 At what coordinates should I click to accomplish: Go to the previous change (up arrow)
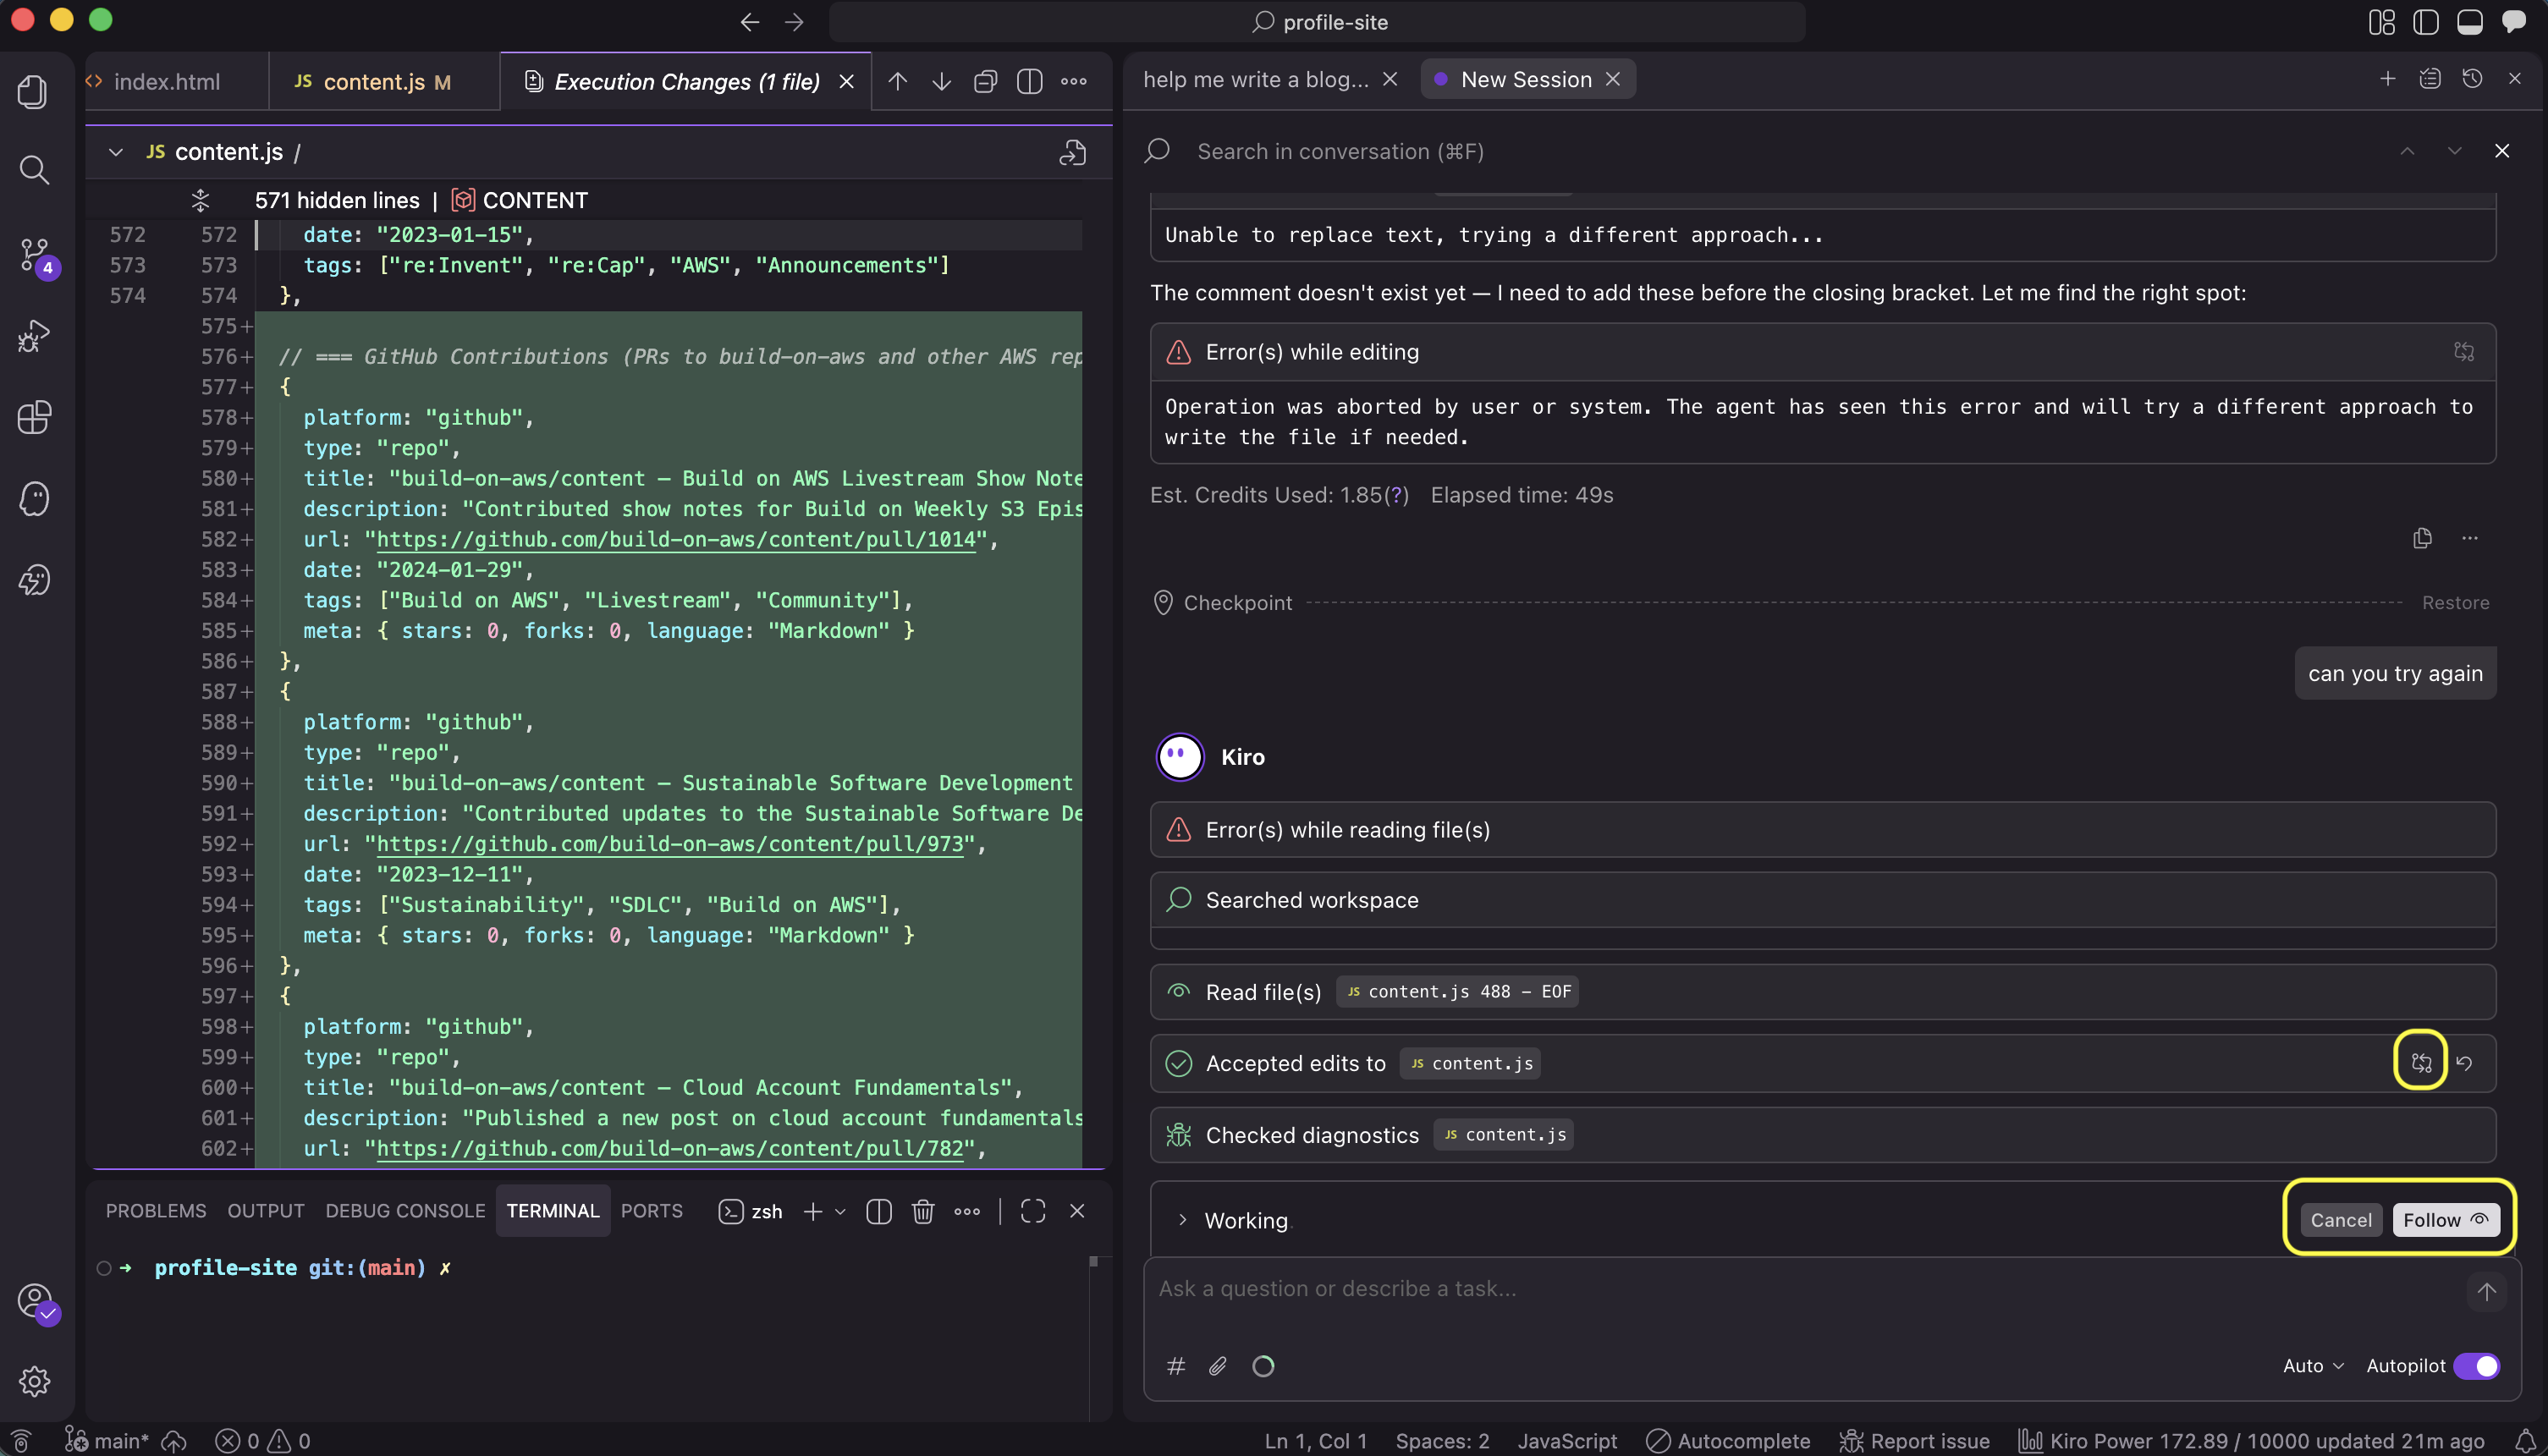click(897, 82)
